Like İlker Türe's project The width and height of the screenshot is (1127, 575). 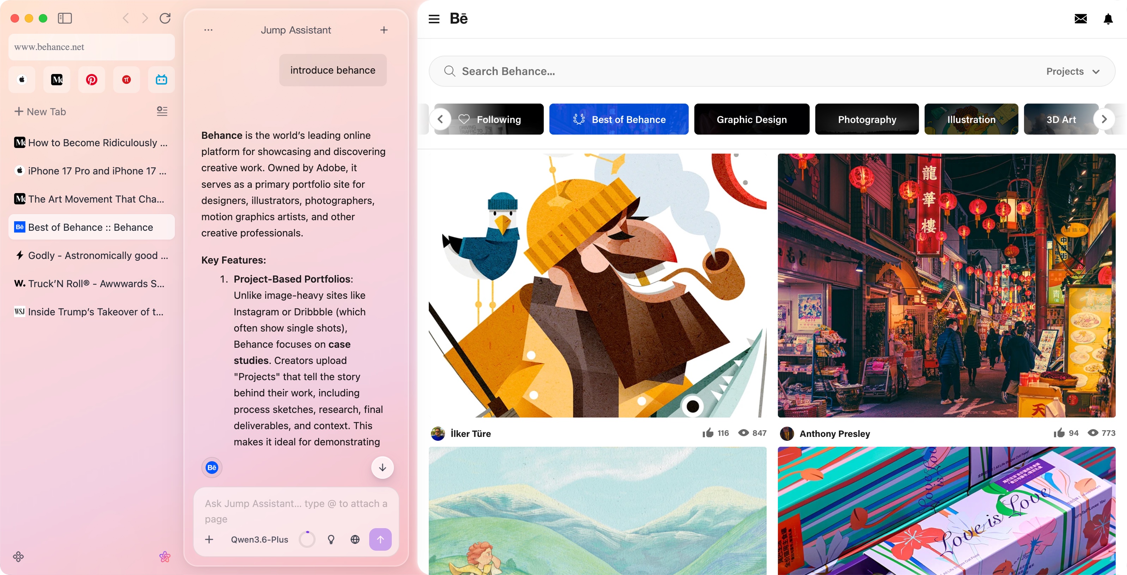(708, 433)
